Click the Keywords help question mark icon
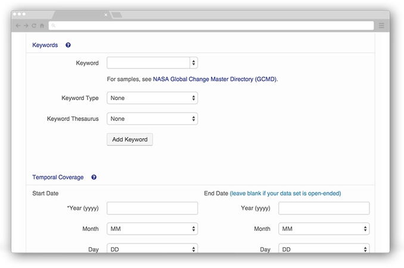The height and width of the screenshot is (268, 404). coord(68,45)
